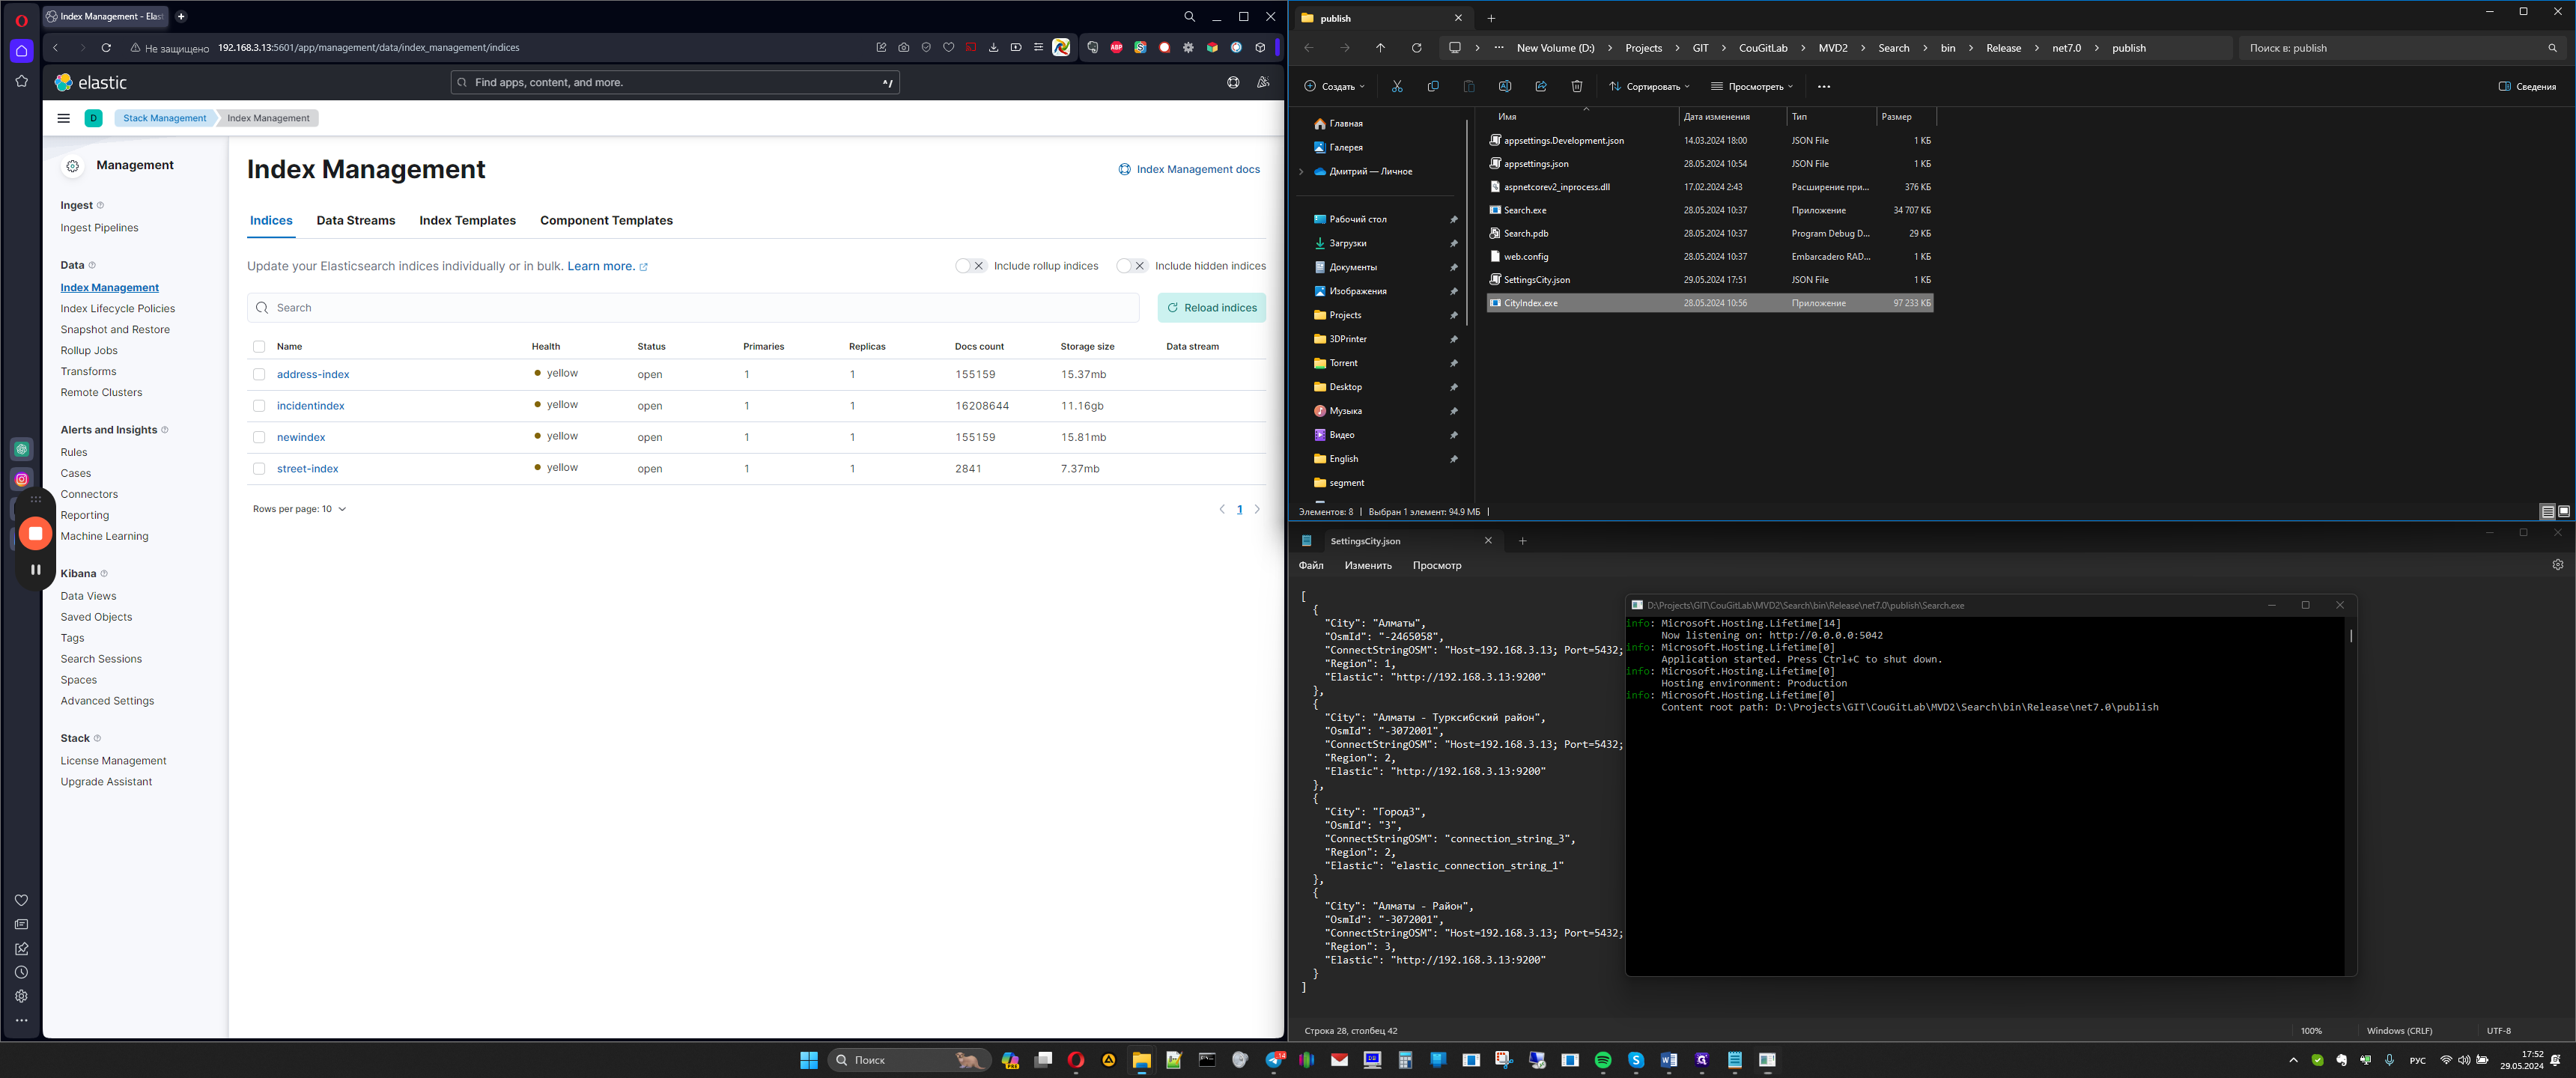
Task: Check the newindex row checkbox
Action: (x=259, y=437)
